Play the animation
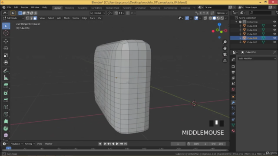 [117, 144]
